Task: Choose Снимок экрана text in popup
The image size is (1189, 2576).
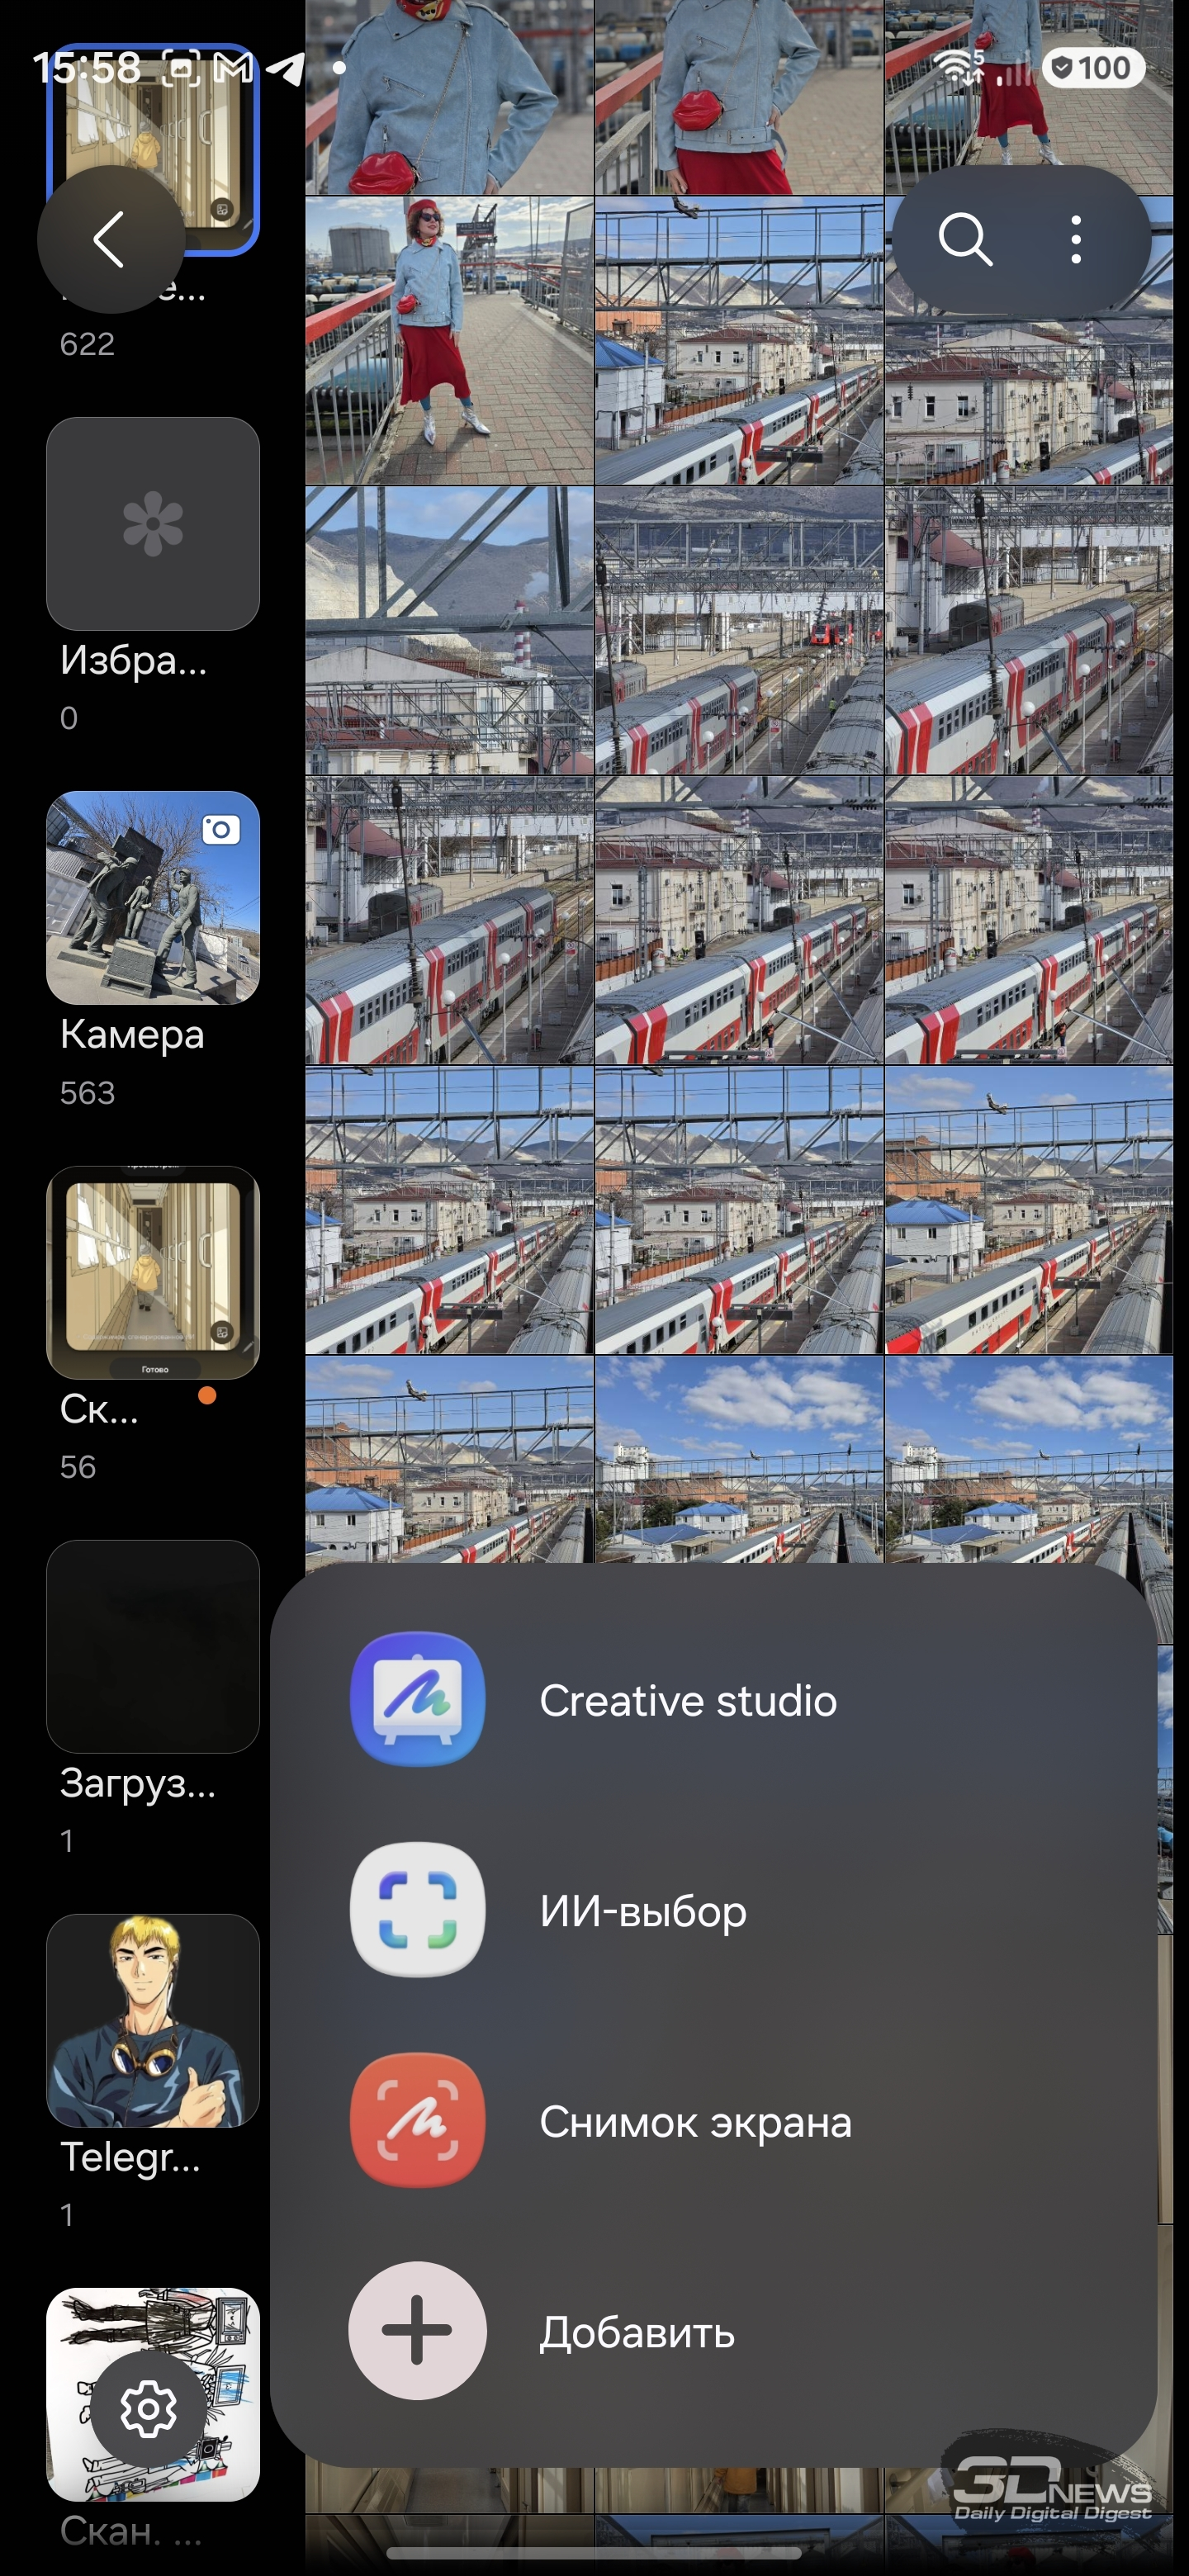Action: (695, 2121)
